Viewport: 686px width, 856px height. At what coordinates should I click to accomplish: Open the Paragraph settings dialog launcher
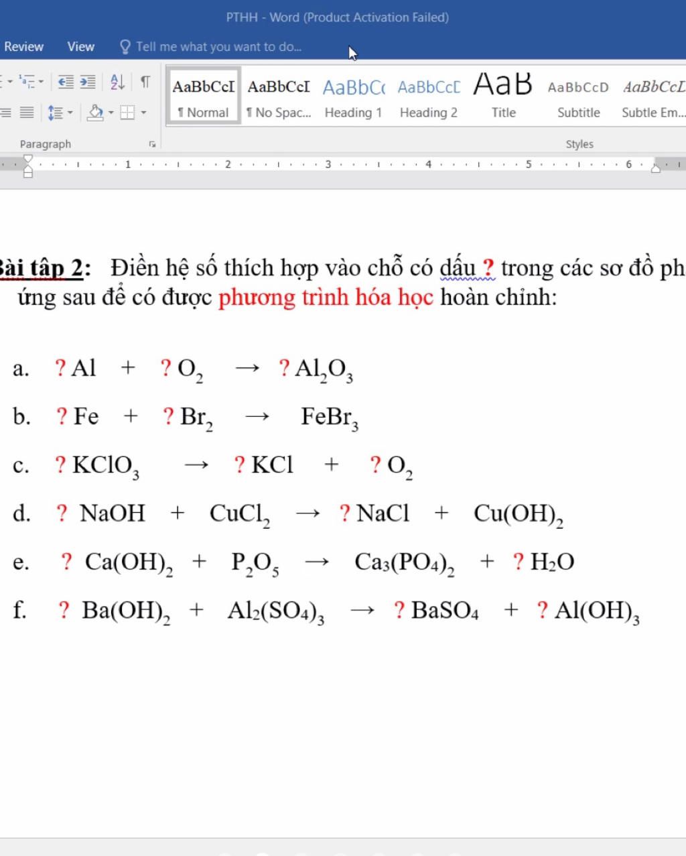[153, 144]
